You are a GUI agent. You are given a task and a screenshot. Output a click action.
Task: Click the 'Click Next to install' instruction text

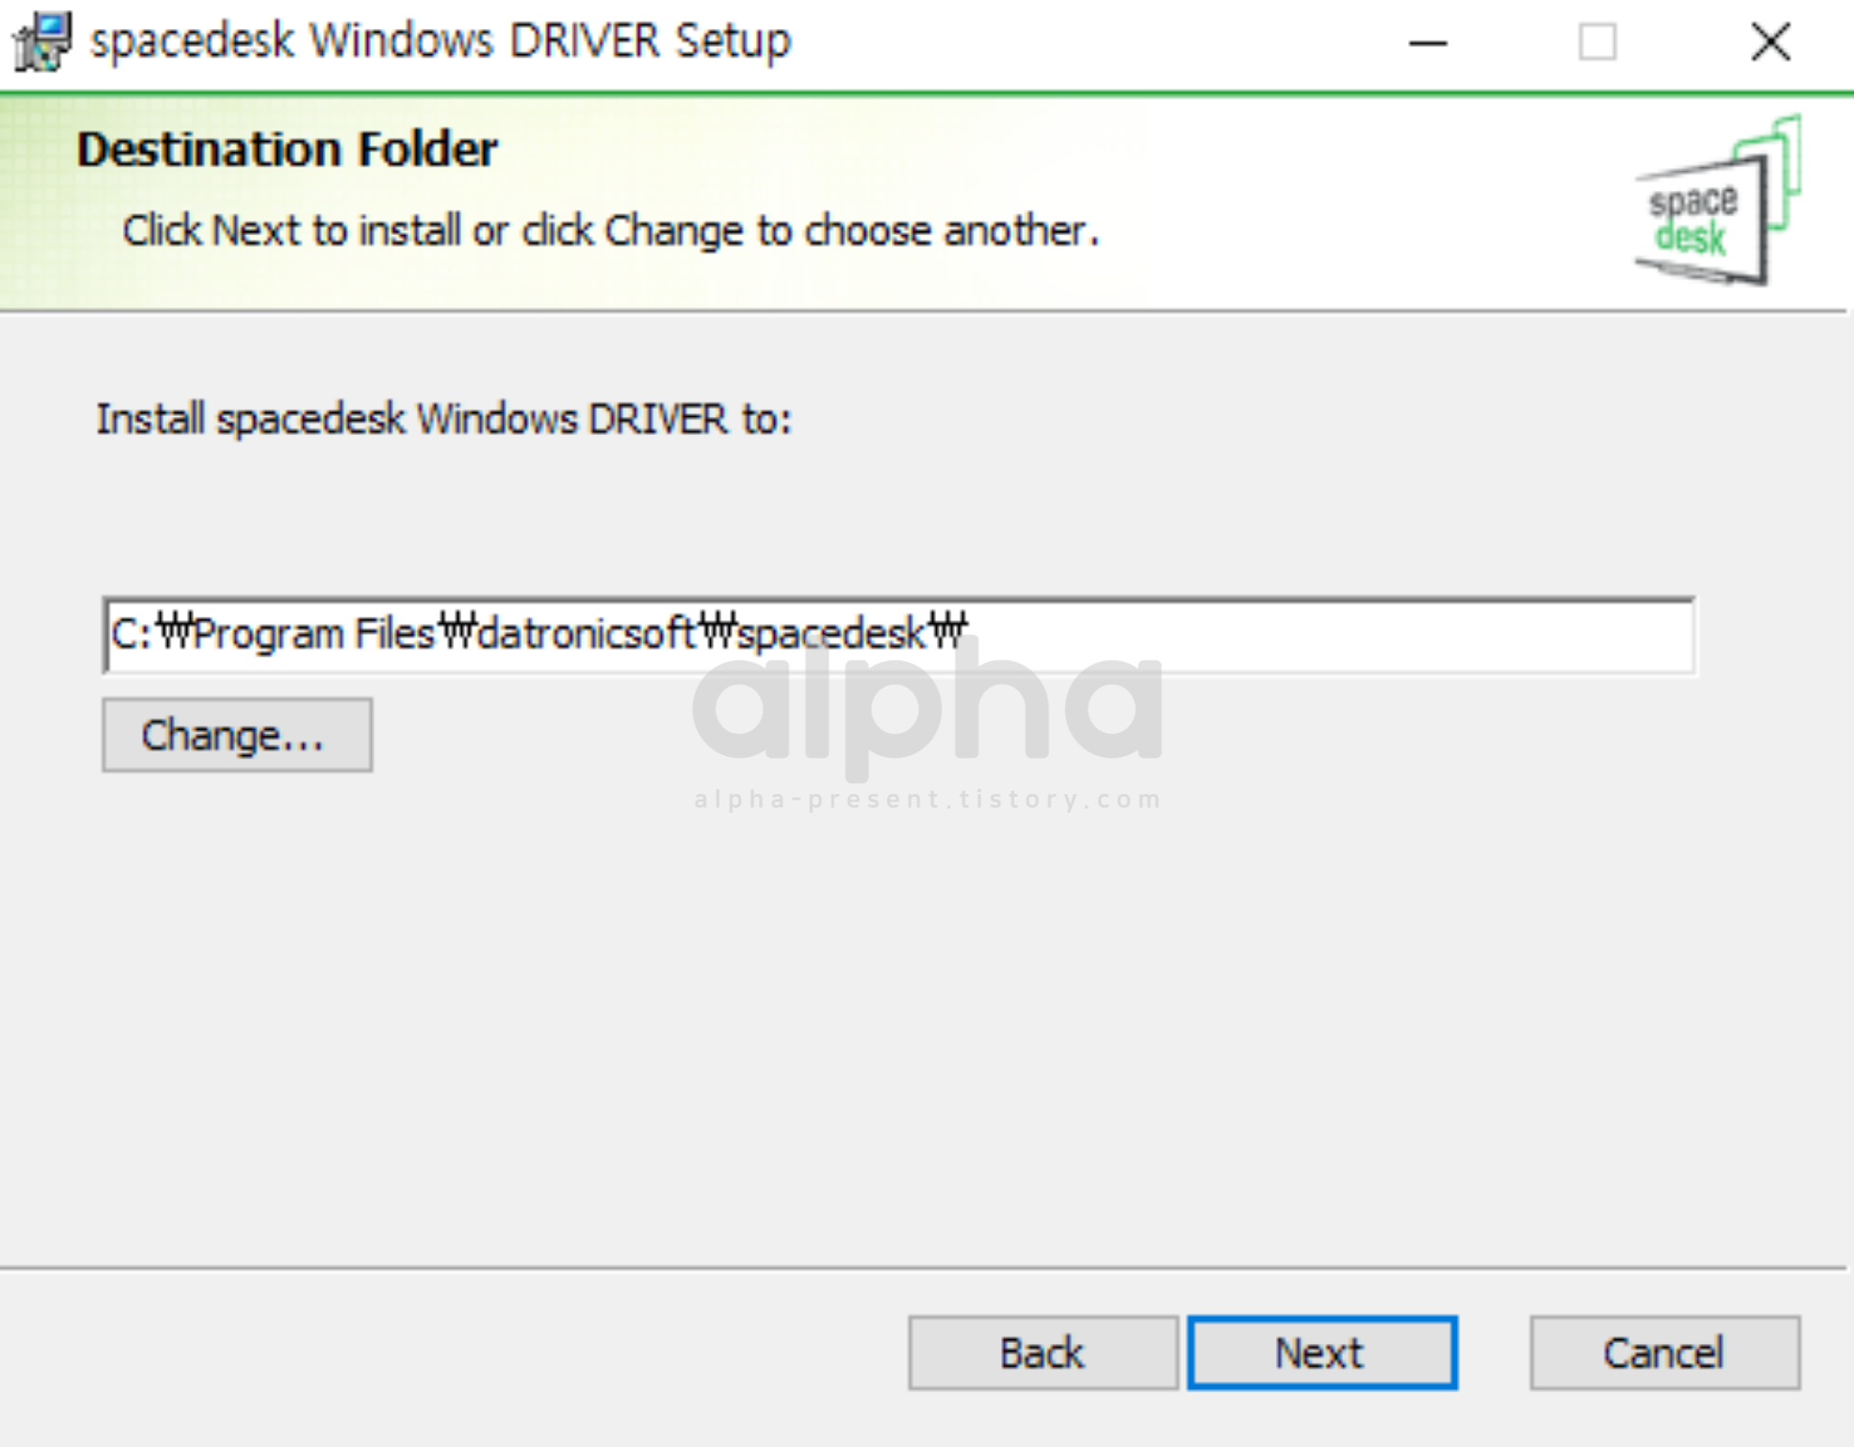point(611,231)
